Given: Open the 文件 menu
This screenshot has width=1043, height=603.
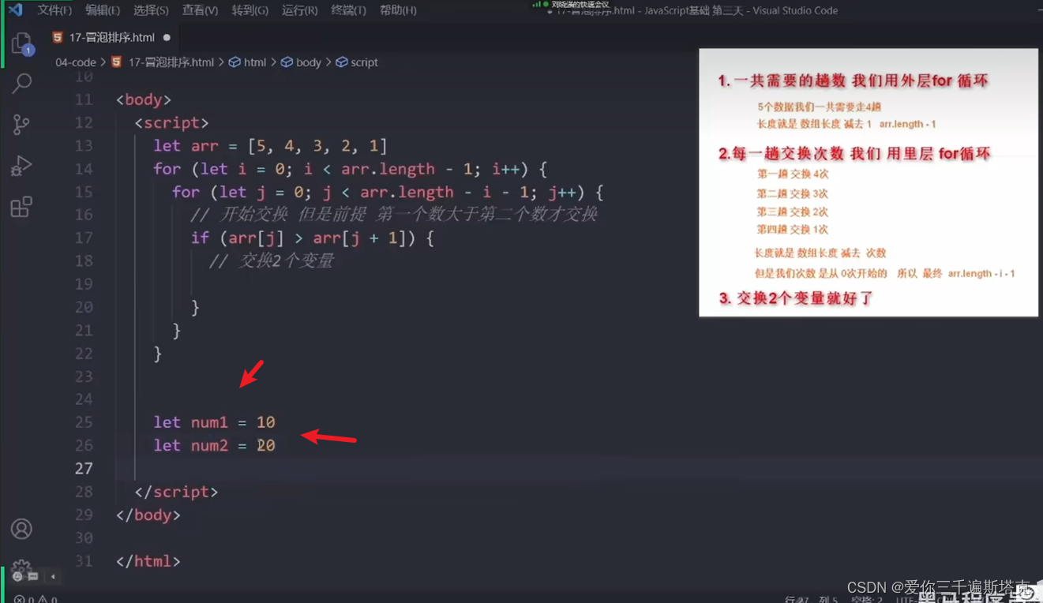Looking at the screenshot, I should (x=53, y=9).
